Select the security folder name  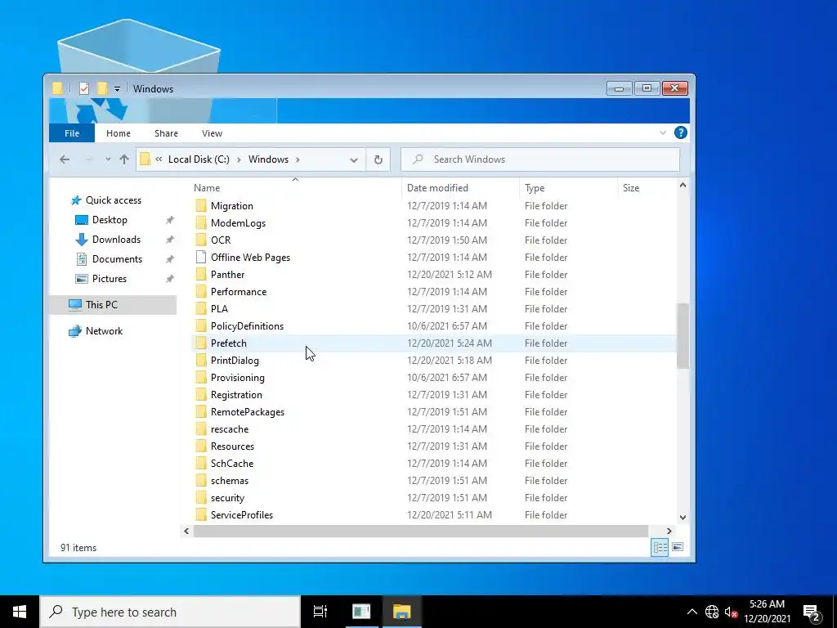[x=227, y=498]
